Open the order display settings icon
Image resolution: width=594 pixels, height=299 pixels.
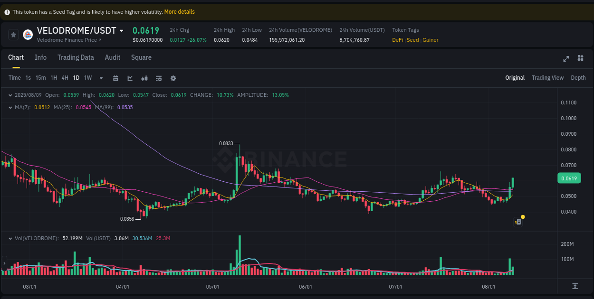[159, 78]
